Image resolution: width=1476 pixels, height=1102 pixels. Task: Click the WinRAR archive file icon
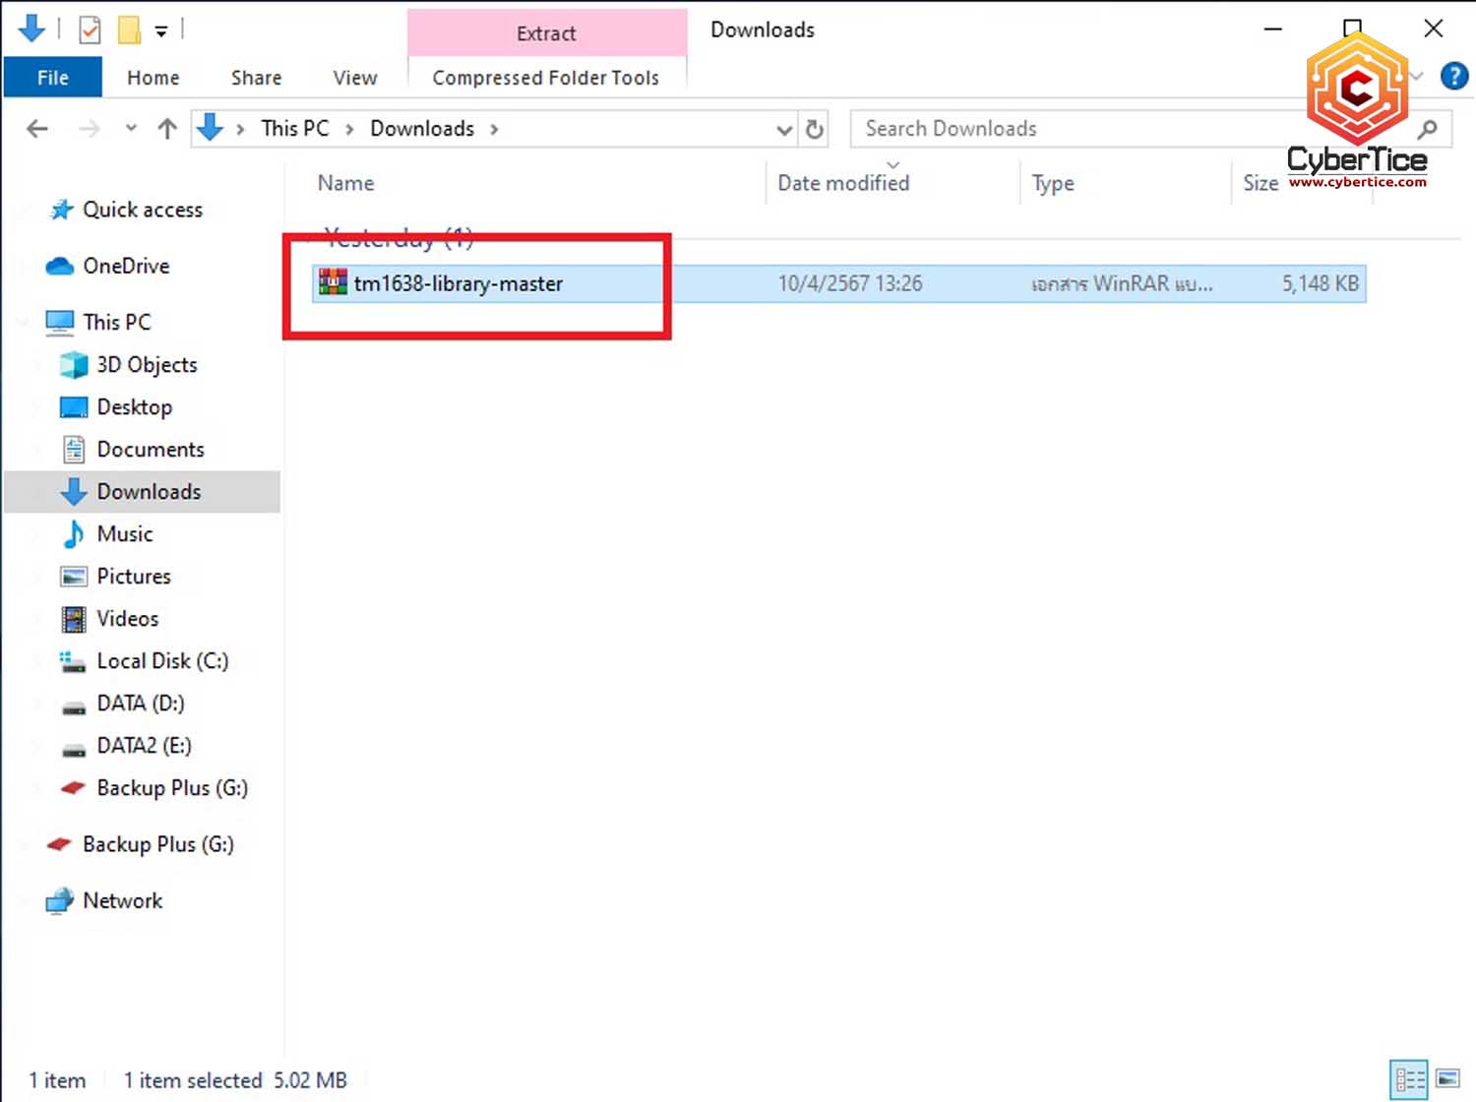[x=333, y=283]
